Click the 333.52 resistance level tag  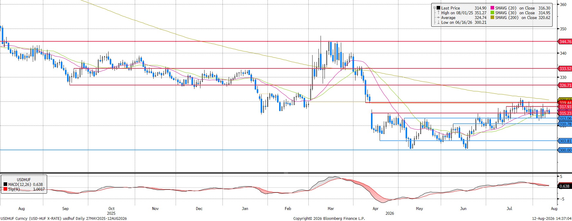coord(565,69)
